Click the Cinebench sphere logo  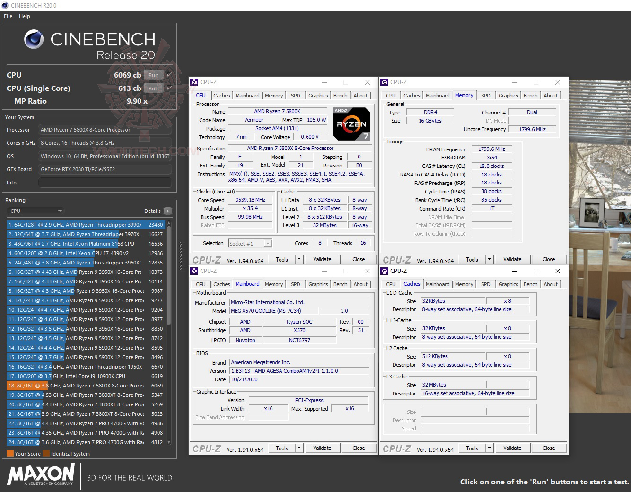click(34, 39)
